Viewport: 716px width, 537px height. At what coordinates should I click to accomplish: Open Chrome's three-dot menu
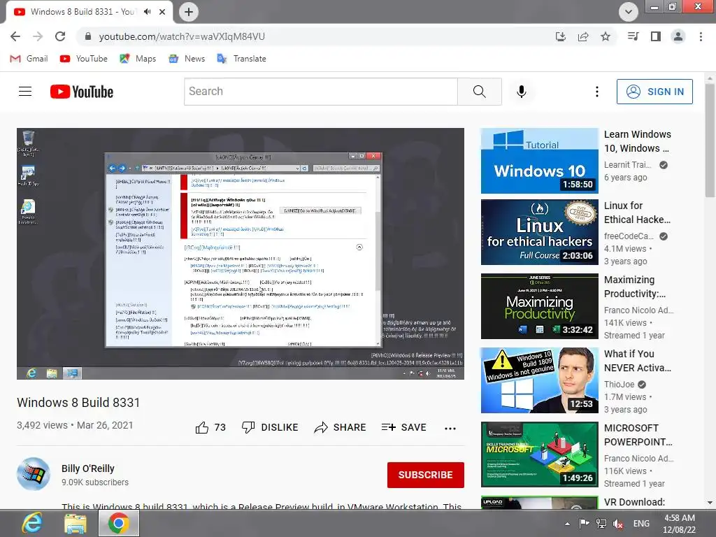701,36
